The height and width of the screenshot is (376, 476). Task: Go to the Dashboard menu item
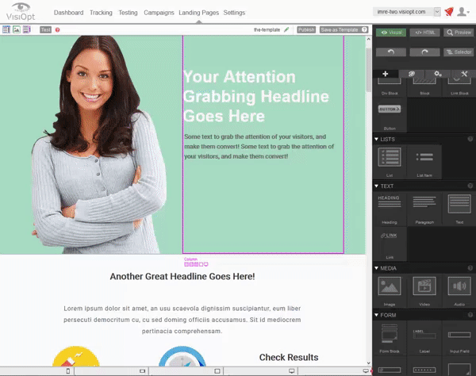click(68, 13)
